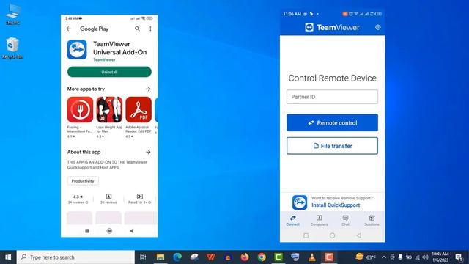The width and height of the screenshot is (469, 264).
Task: Open the Lose Weight App for Men
Action: click(109, 109)
